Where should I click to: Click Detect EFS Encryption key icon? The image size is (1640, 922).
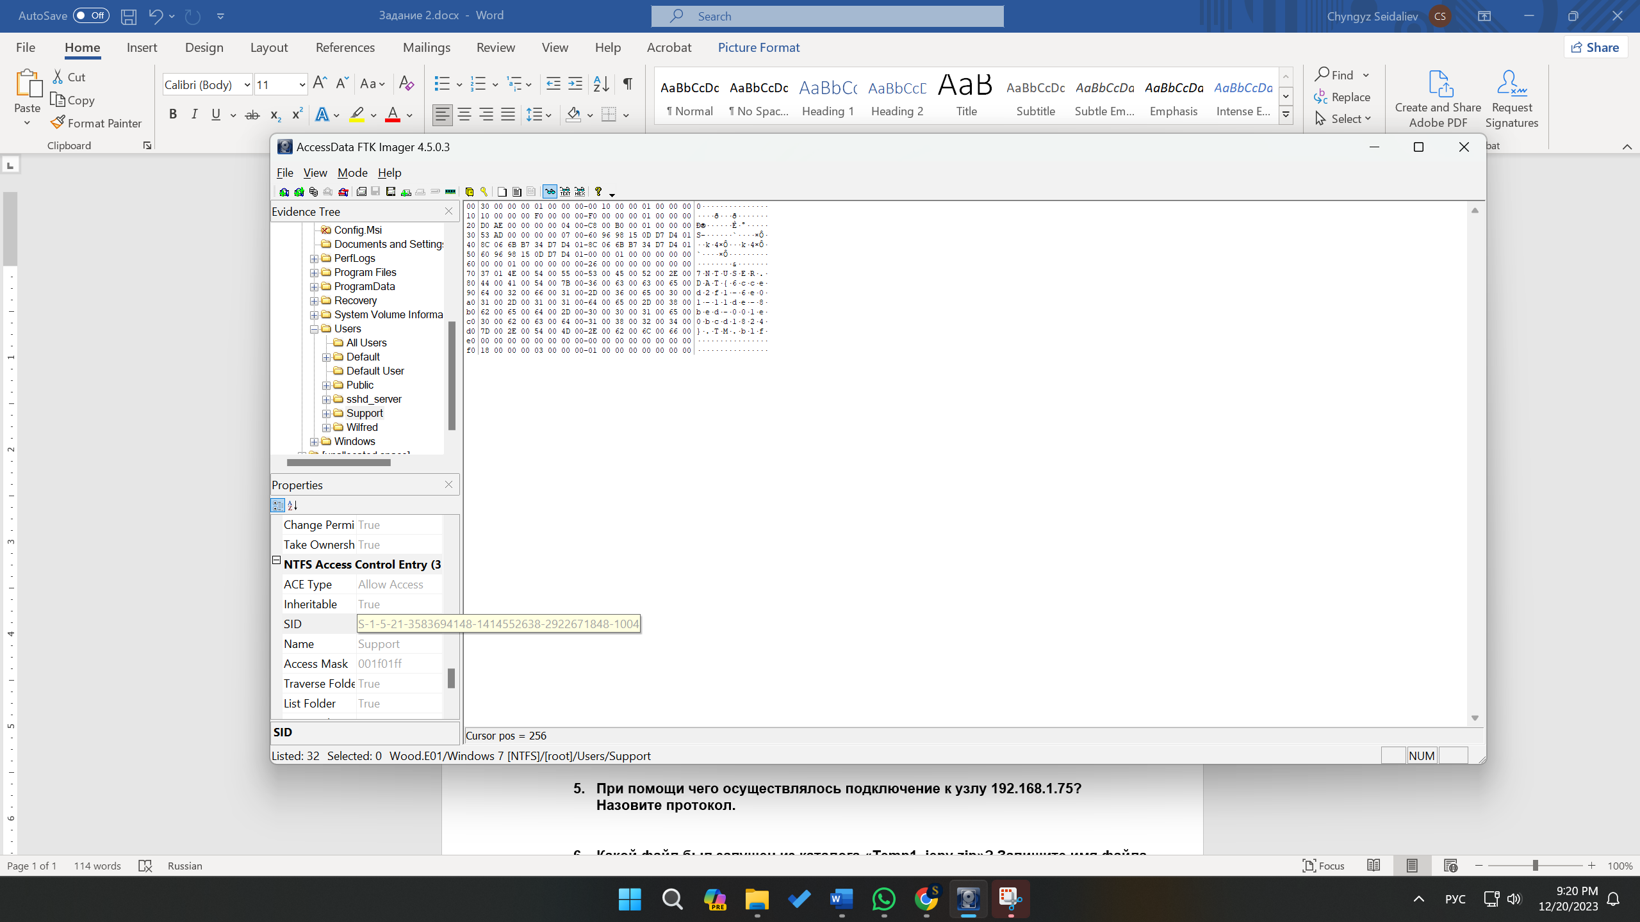pyautogui.click(x=484, y=191)
